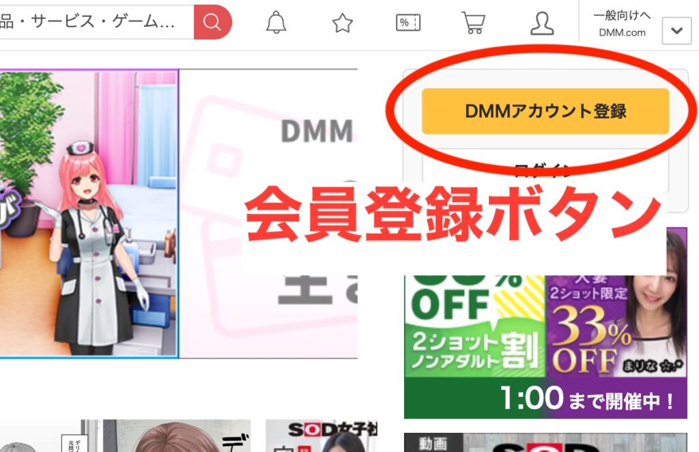Expand the DMM.com site switch dropdown arrow
This screenshot has width=699, height=452.
pyautogui.click(x=676, y=31)
